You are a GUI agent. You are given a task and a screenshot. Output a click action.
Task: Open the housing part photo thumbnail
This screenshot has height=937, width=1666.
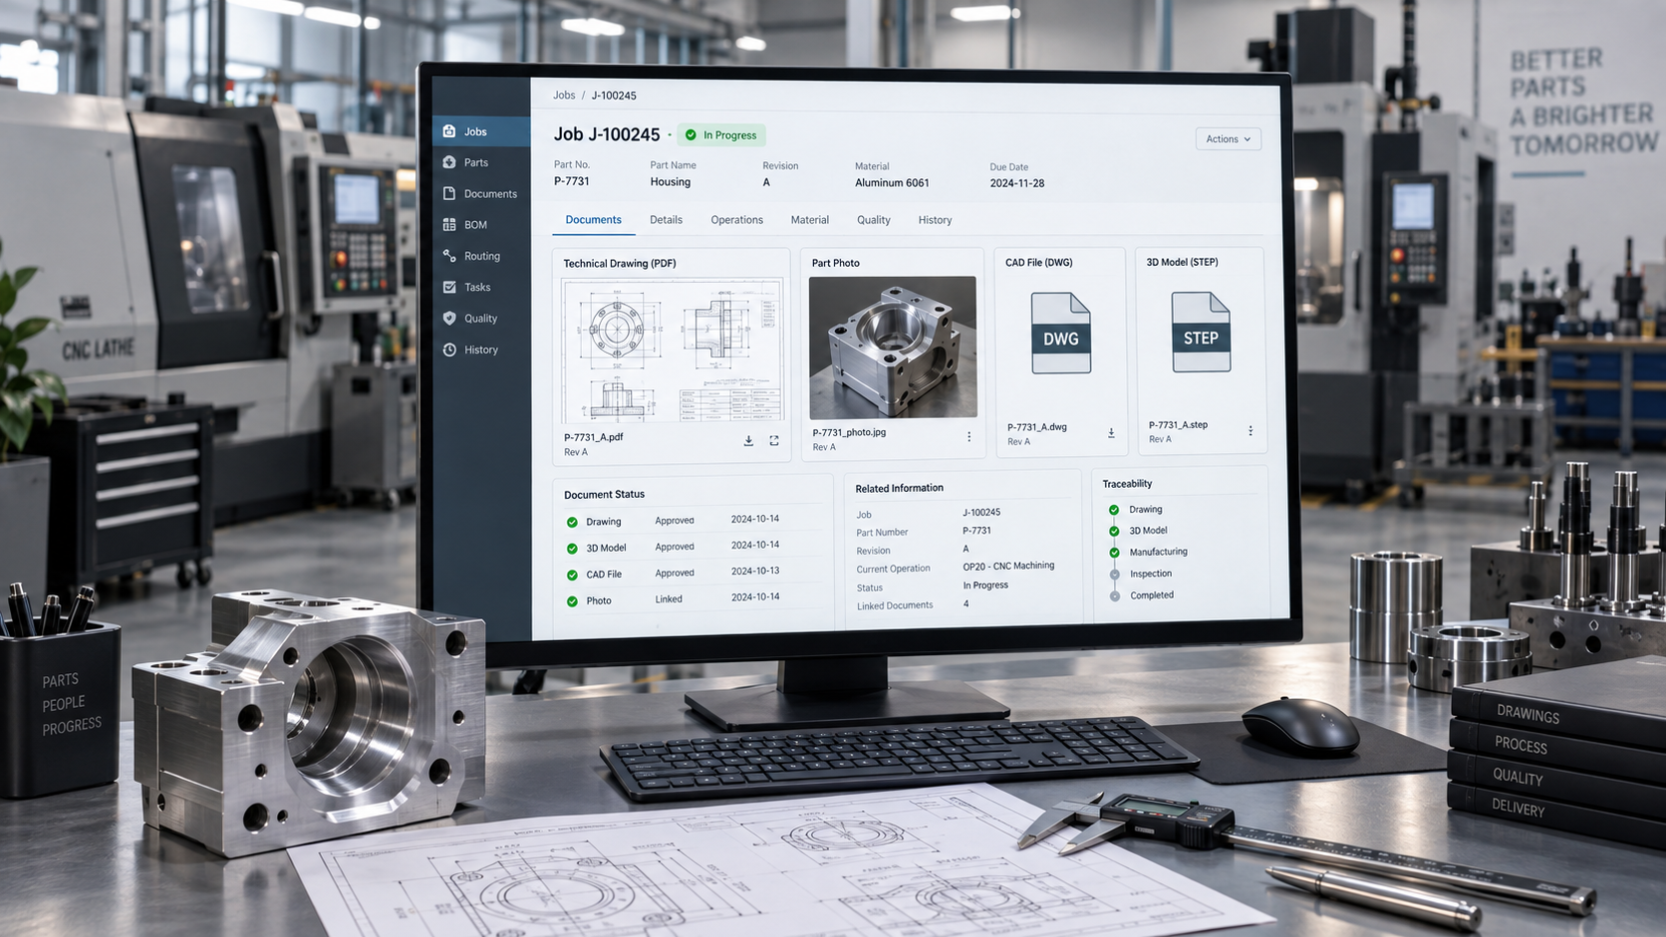click(893, 347)
